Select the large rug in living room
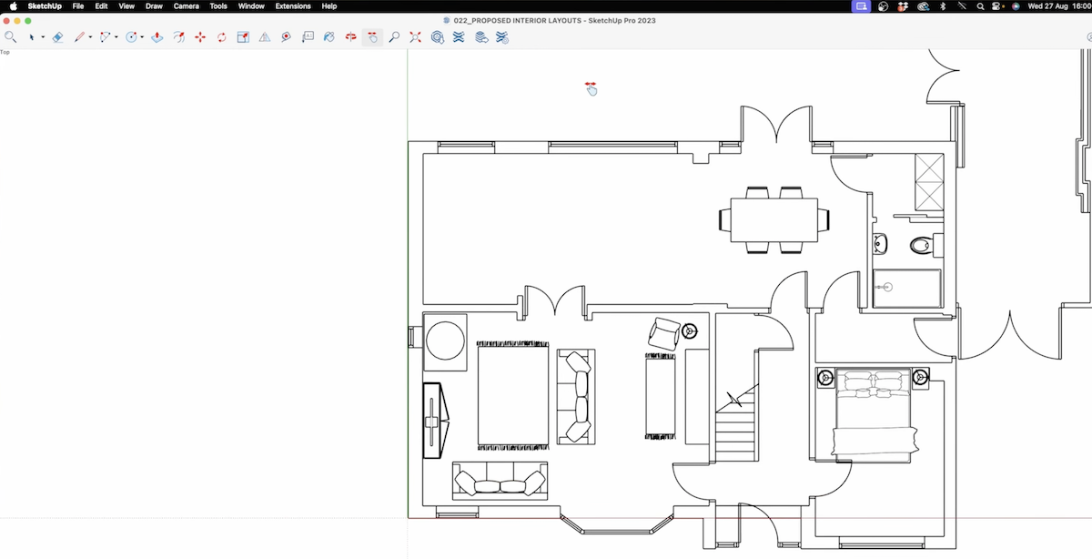This screenshot has width=1092, height=559. (513, 395)
